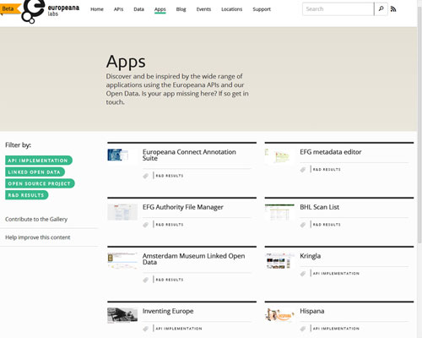Click tag icon under Hispana
This screenshot has width=422, height=338.
point(303,329)
